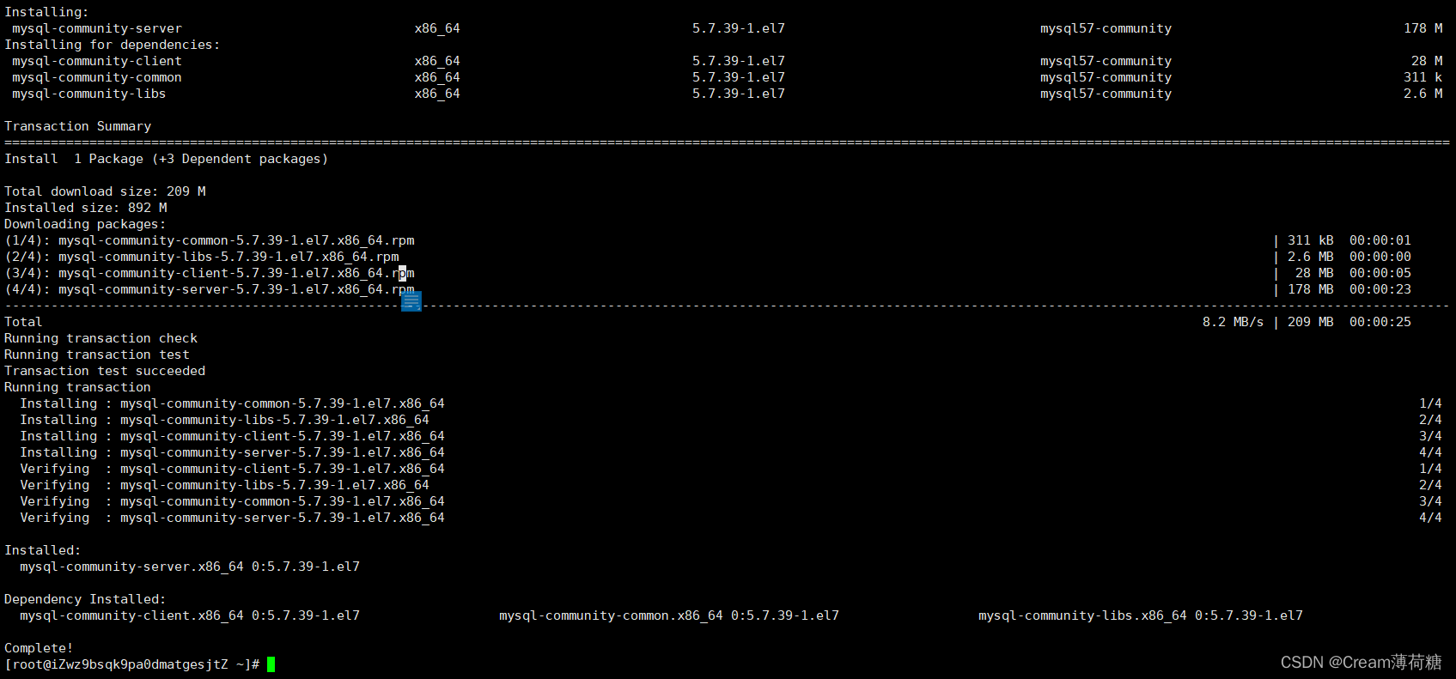Viewport: 1456px width, 679px height.
Task: Click the "Running transaction check" line
Action: [x=101, y=338]
